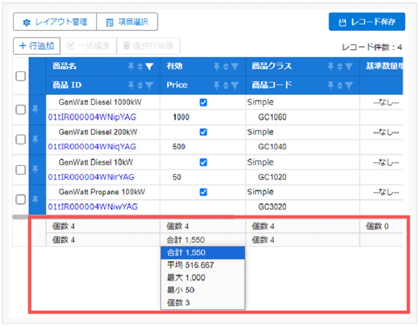This screenshot has width=420, height=326.
Task: Pin the 商品 ID column
Action: [131, 85]
